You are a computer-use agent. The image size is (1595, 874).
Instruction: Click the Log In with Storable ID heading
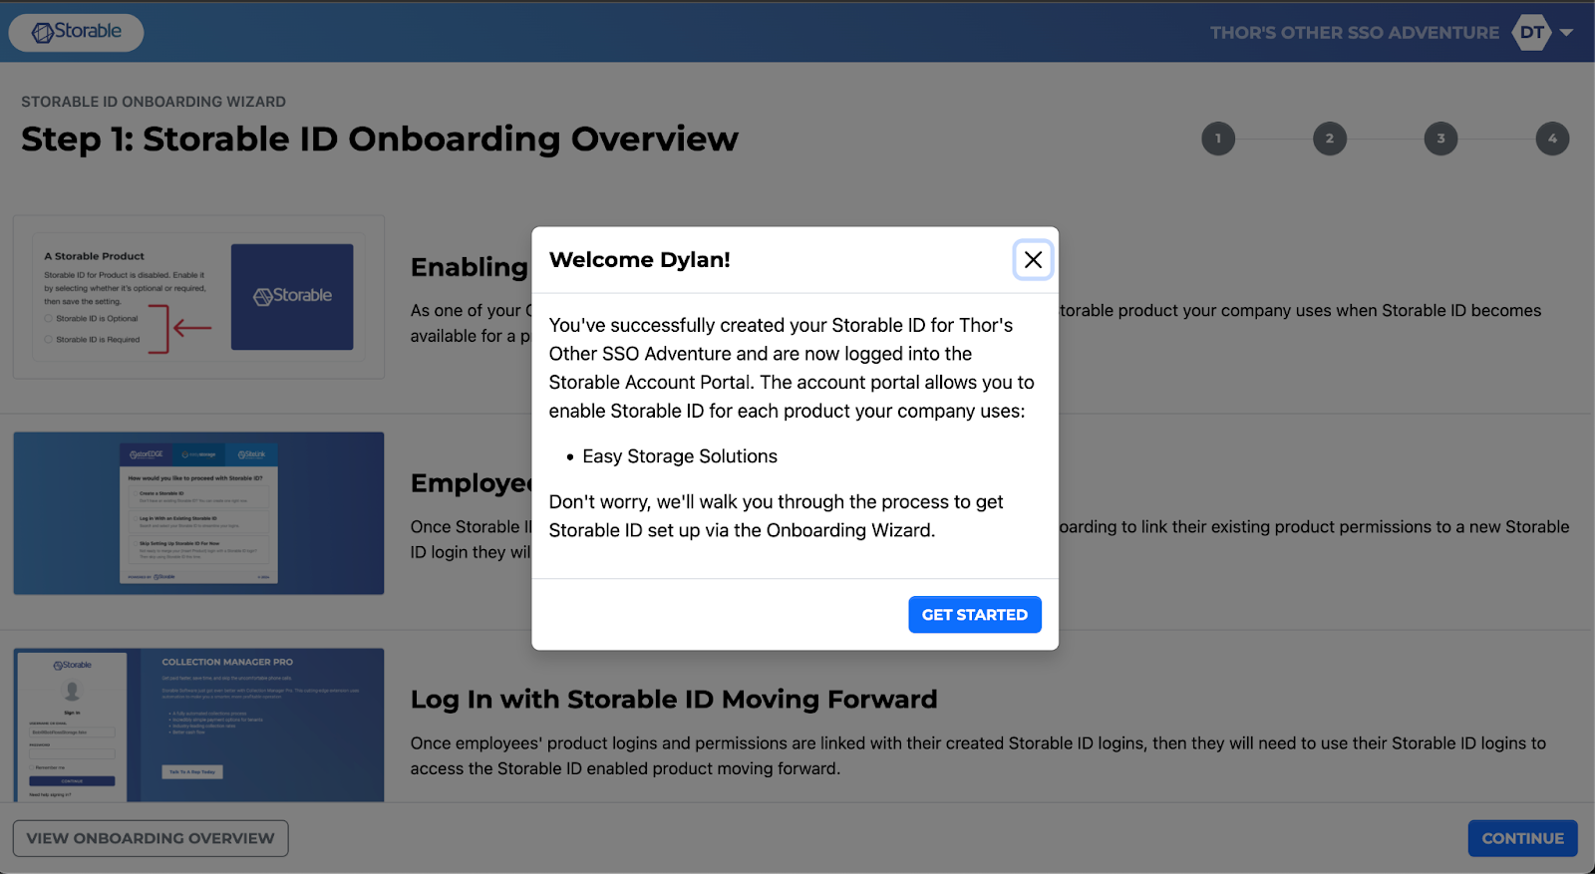674,700
